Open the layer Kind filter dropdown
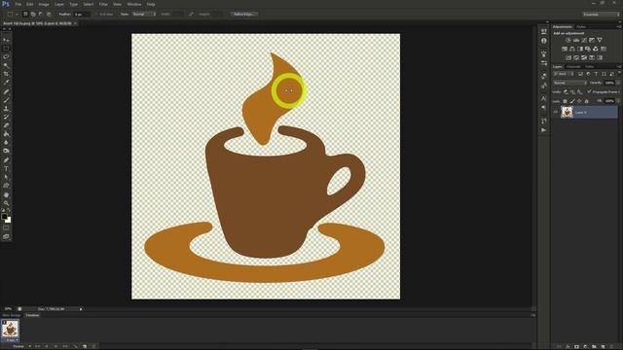Viewport: 623px width, 350px height. coord(563,74)
